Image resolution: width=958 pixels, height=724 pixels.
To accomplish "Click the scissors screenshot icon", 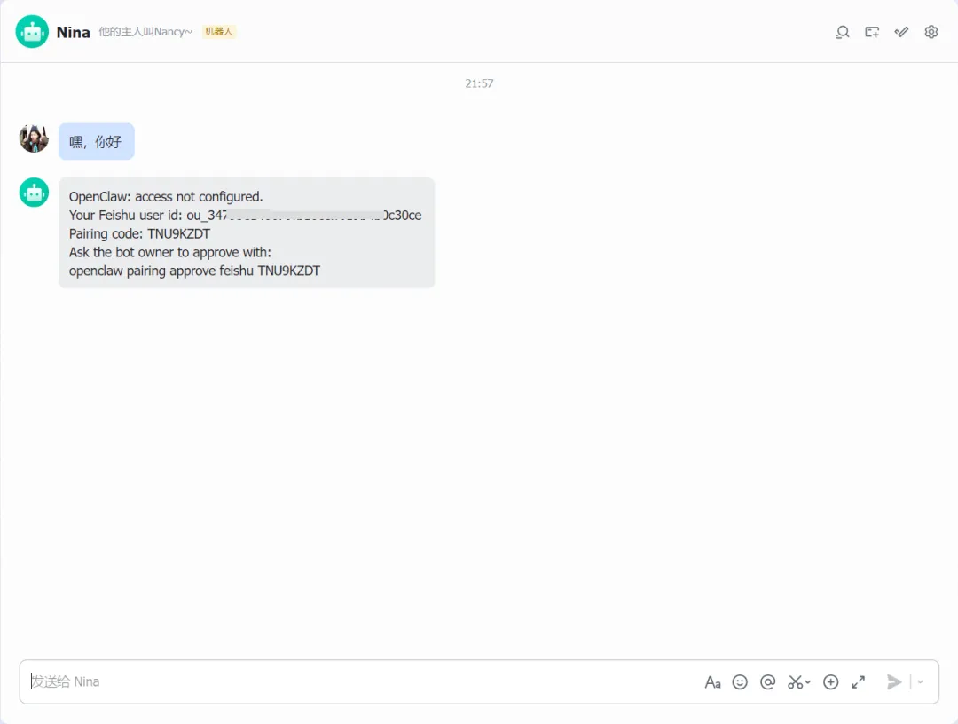I will tap(795, 681).
